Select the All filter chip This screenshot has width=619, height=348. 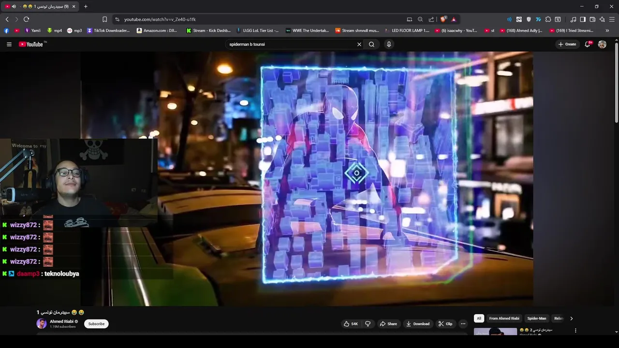click(x=479, y=319)
